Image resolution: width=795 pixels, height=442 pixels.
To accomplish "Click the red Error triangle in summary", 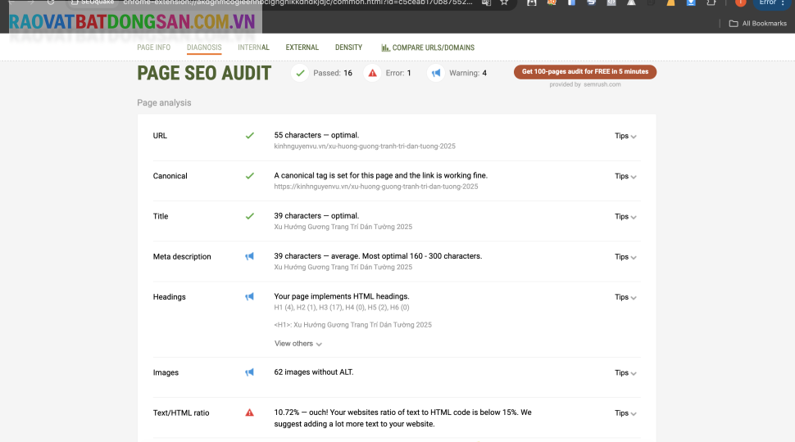I will (372, 73).
